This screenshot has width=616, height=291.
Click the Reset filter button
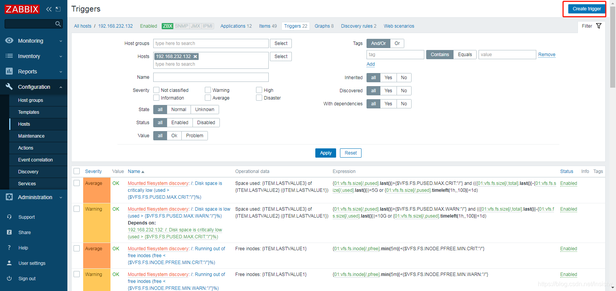pos(351,153)
